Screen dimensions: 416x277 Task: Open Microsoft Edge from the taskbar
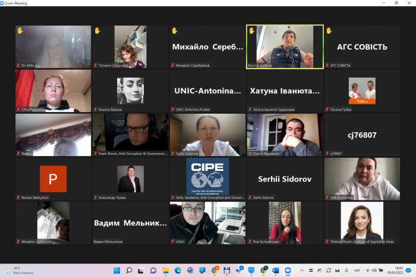pos(178,270)
